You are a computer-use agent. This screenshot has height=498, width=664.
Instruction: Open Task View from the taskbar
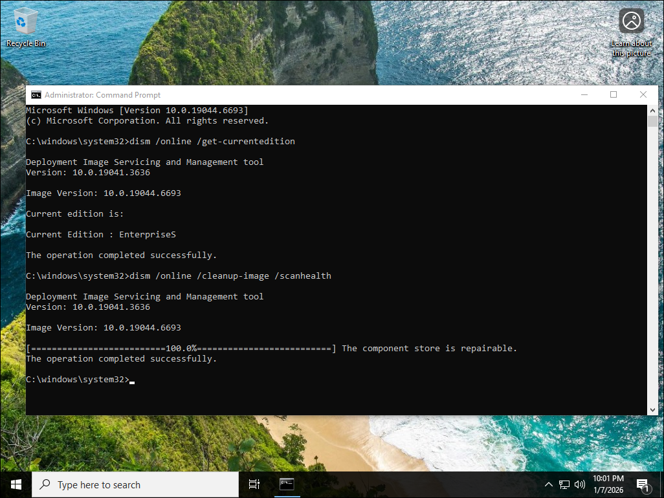click(x=254, y=484)
